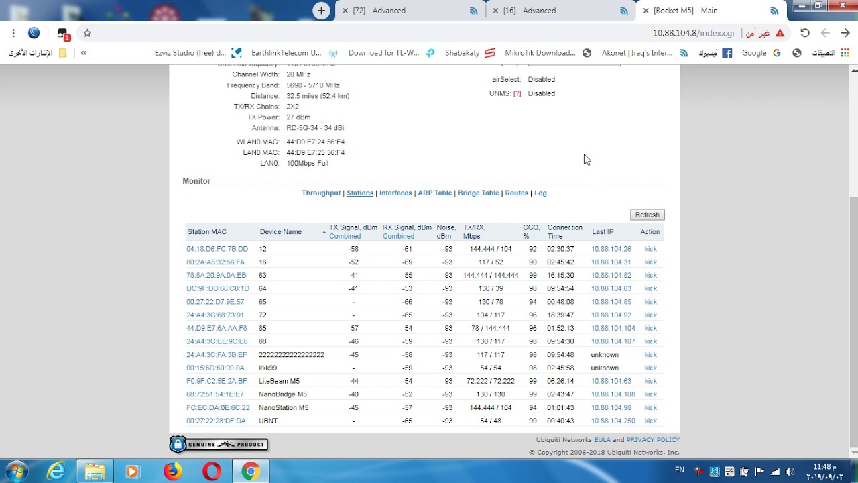Kick station 12
Viewport: 858px width, 483px height.
tap(650, 249)
